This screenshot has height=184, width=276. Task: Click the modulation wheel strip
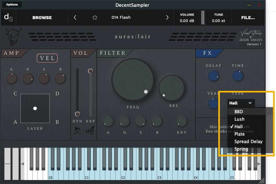(16, 164)
